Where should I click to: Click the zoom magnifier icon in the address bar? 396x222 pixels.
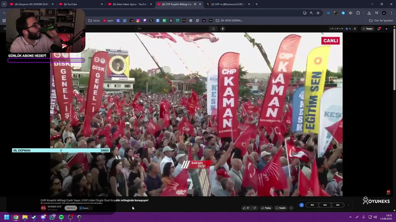(311, 13)
